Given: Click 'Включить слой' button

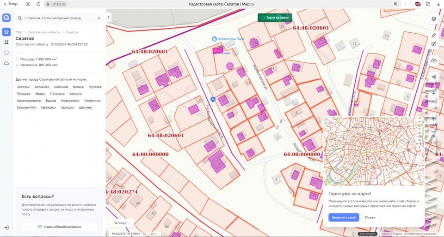Looking at the screenshot, I should (344, 217).
